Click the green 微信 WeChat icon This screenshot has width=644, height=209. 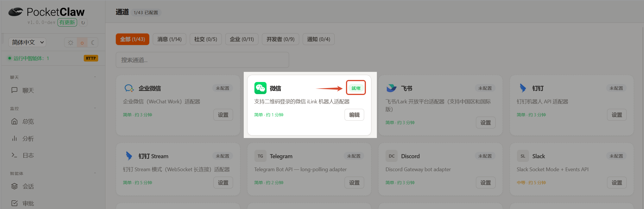click(x=260, y=88)
